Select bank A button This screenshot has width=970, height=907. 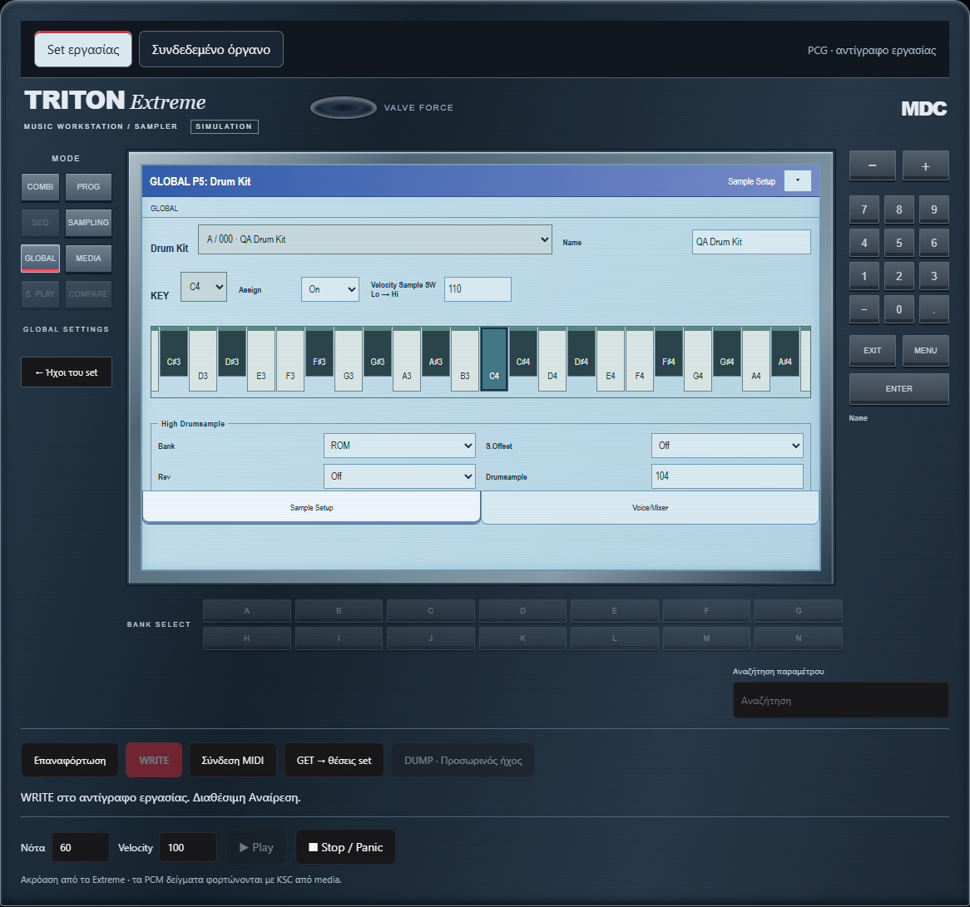pyautogui.click(x=247, y=611)
